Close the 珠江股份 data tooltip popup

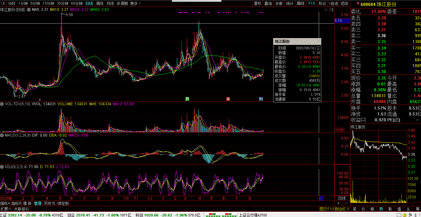click(x=318, y=41)
